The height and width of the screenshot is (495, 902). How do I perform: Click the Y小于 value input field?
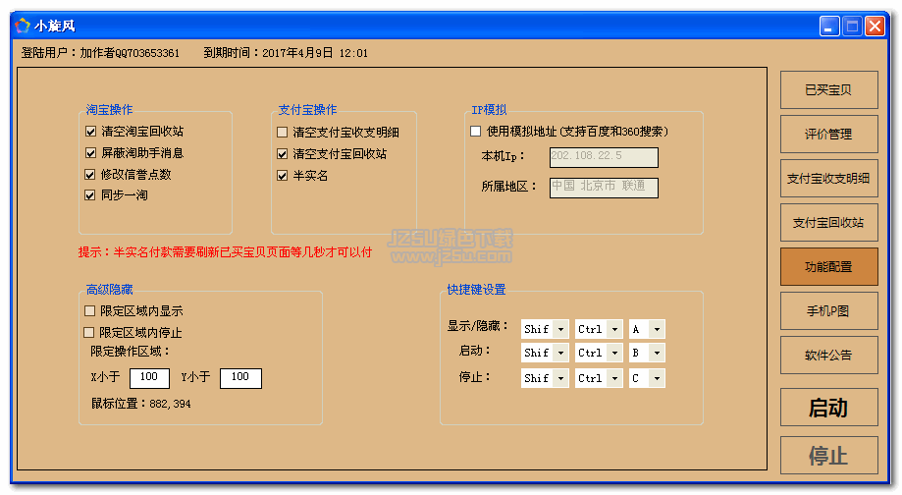(x=240, y=378)
